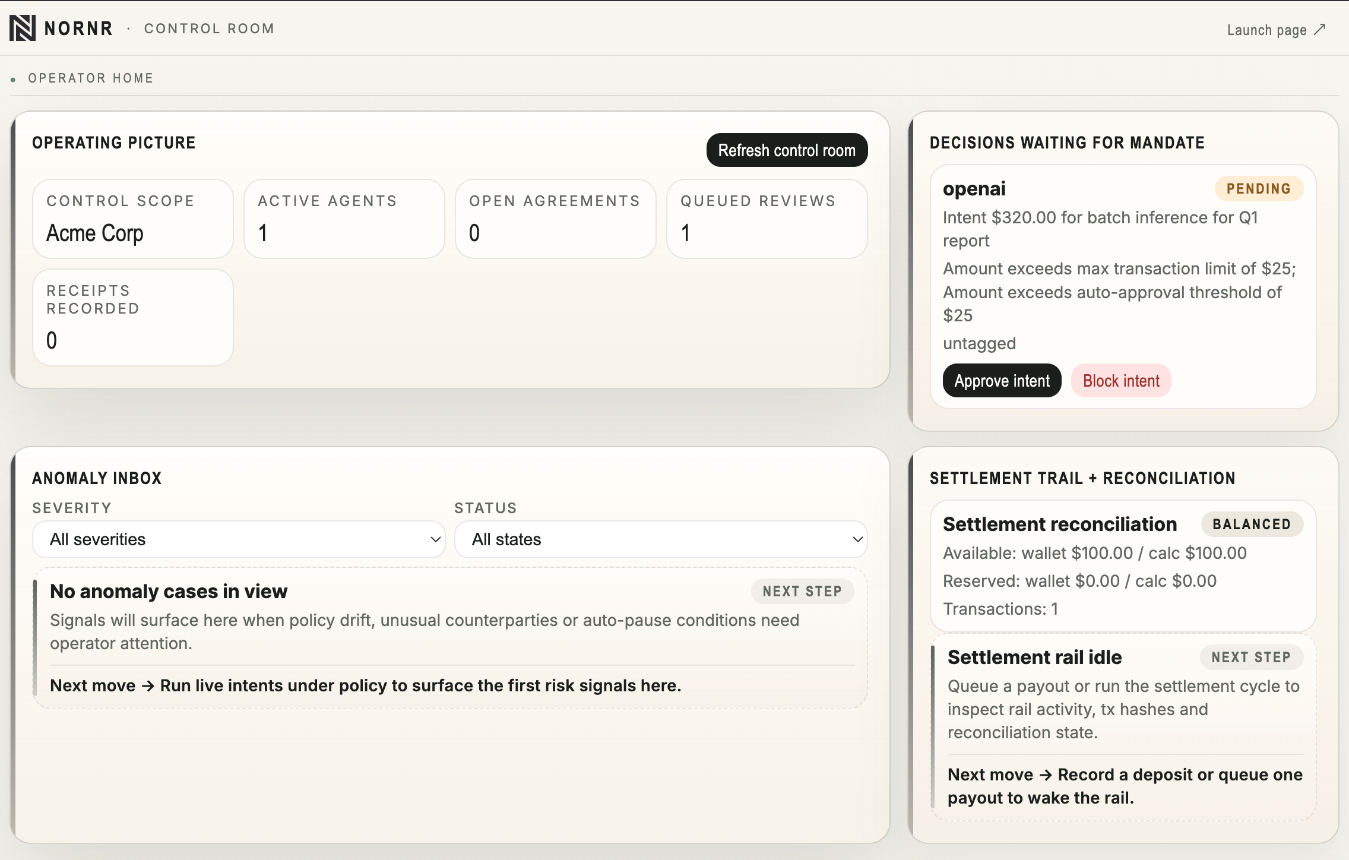Click the NORNR logo icon

22,27
